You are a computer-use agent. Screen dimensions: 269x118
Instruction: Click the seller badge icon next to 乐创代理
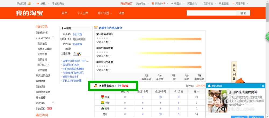[x=29, y=3]
